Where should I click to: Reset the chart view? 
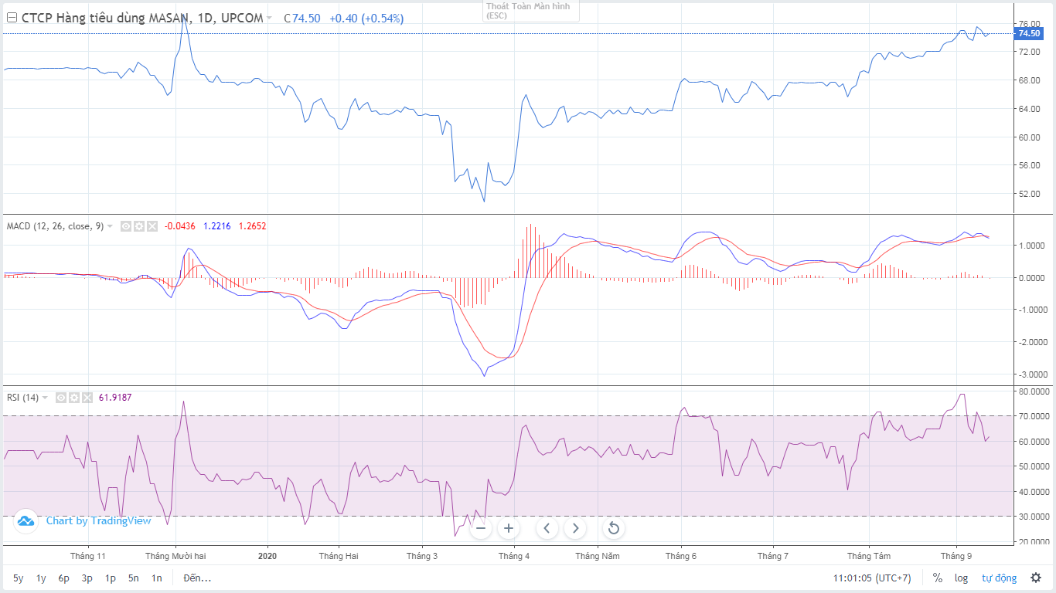pyautogui.click(x=613, y=528)
